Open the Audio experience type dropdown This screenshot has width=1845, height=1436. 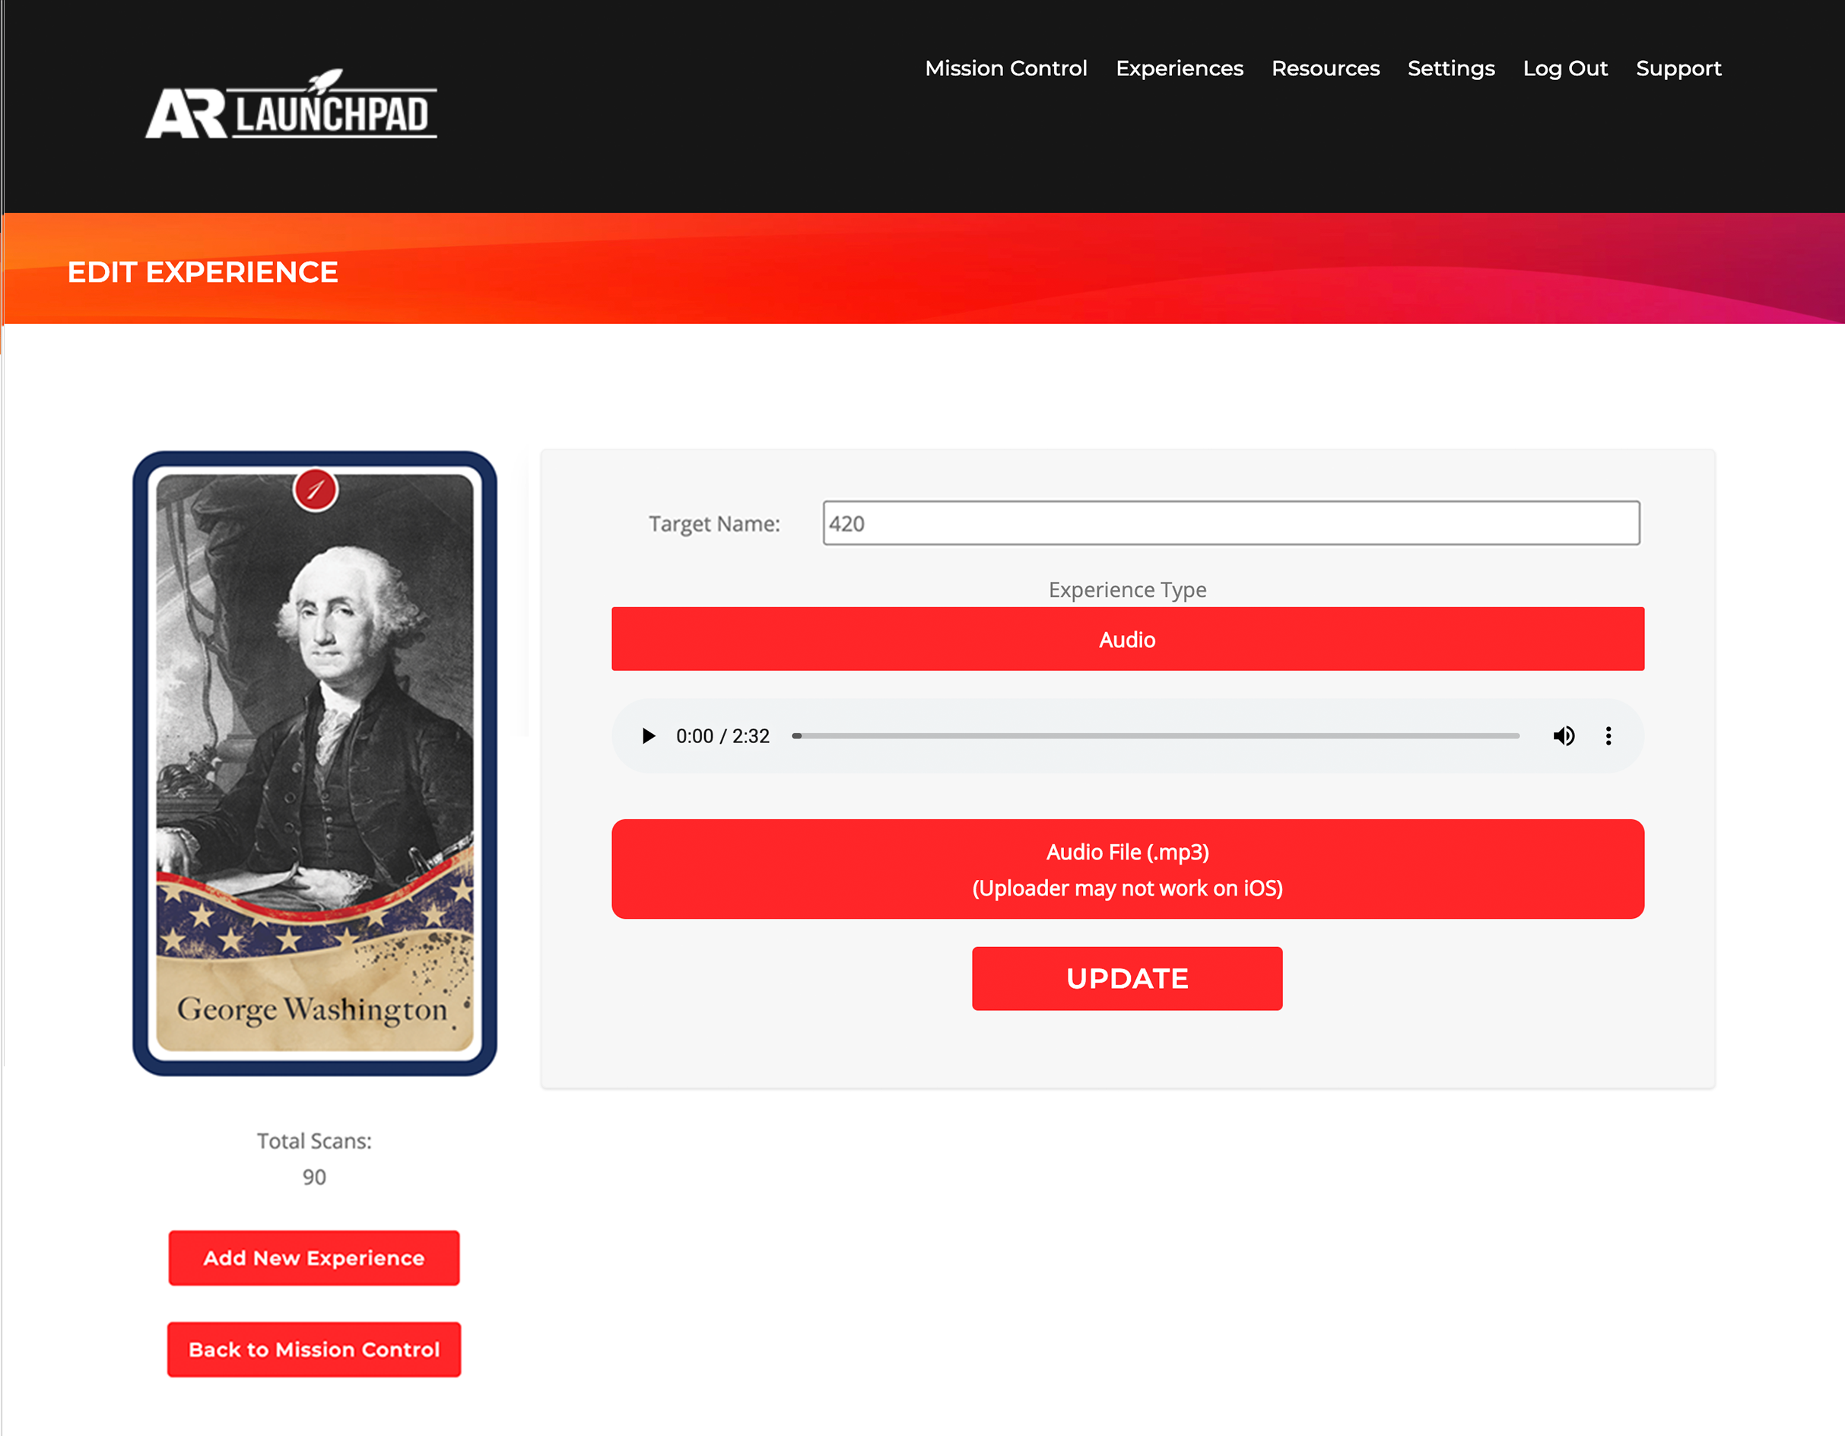1128,639
